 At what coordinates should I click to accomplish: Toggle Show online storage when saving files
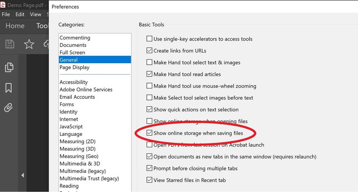pos(149,133)
